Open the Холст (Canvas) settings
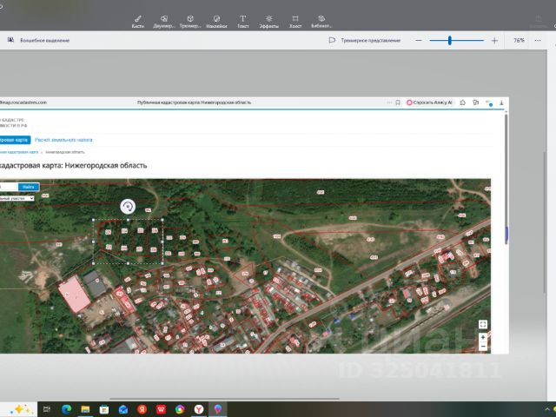The image size is (556, 417). 295,20
